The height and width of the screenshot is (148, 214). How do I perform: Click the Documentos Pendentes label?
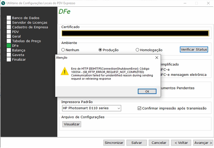point(178,88)
